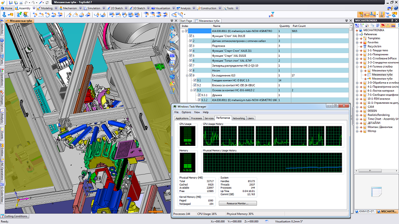This screenshot has width=399, height=224.
Task: Open the Networking tab in Task Manager
Action: (x=238, y=118)
